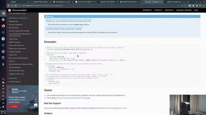Open the COMMUNITY nav link
Screen dimensions: 206x115
click(x=169, y=10)
